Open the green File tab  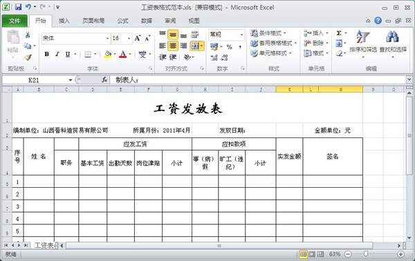[15, 21]
